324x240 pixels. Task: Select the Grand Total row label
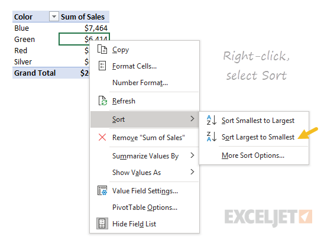35,73
